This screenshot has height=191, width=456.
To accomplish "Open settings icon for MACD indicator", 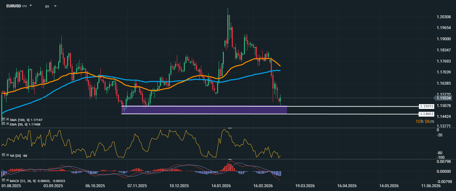I will (x=3, y=181).
